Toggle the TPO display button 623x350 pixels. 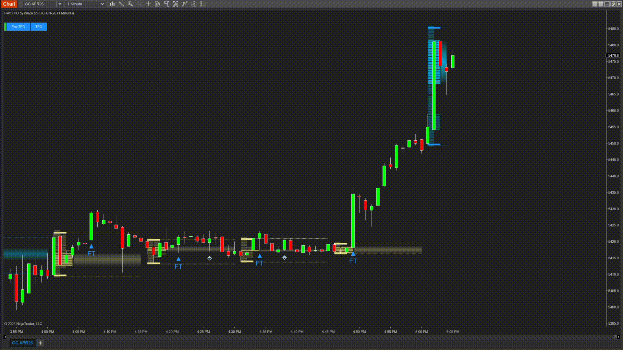click(39, 27)
